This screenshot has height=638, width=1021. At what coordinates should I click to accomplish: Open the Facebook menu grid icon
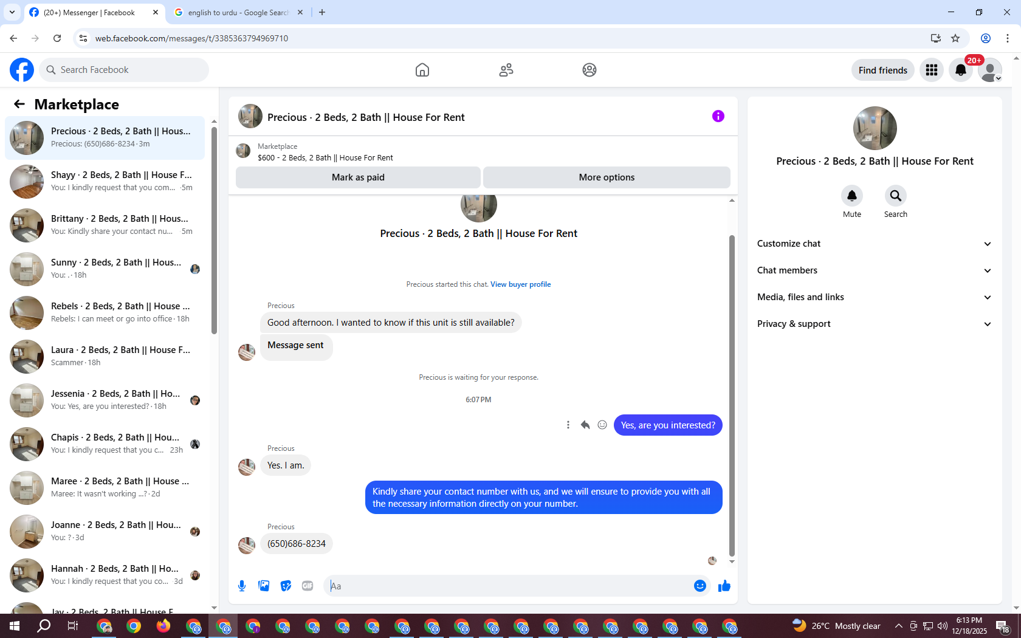pyautogui.click(x=932, y=70)
